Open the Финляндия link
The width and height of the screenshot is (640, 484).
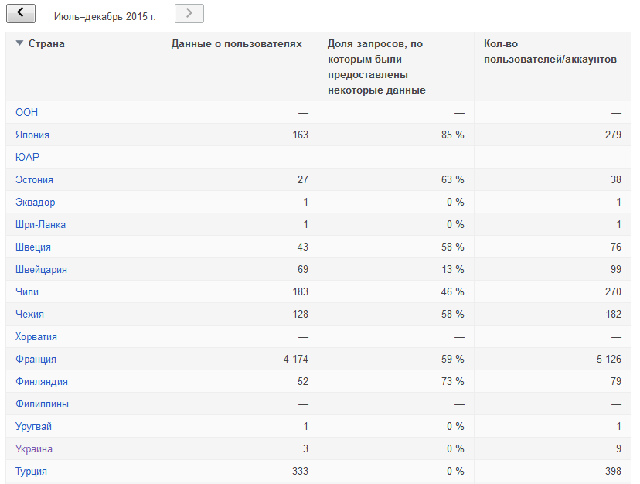(42, 381)
